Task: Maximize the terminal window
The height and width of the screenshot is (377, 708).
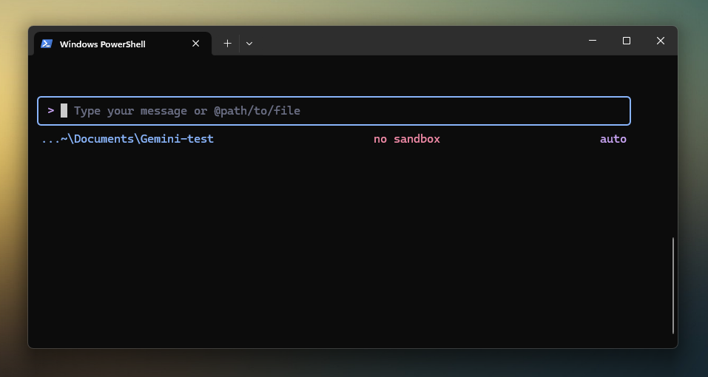Action: pos(627,41)
